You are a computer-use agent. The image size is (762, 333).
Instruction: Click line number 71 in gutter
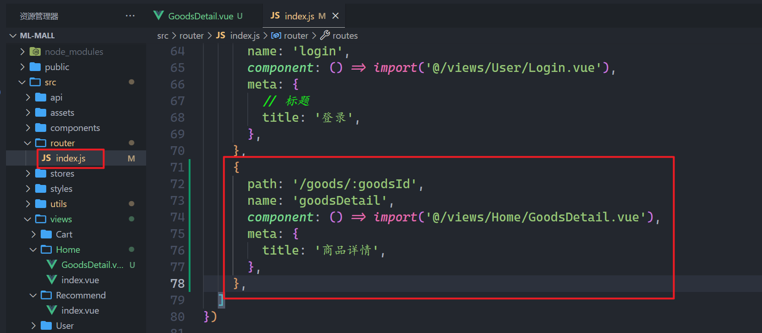[x=178, y=167]
